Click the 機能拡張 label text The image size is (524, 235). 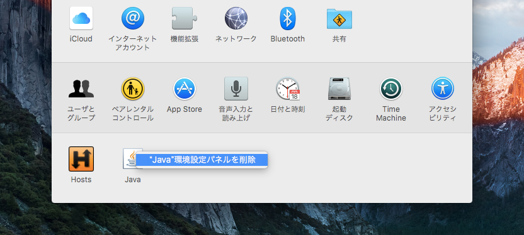[x=185, y=39]
